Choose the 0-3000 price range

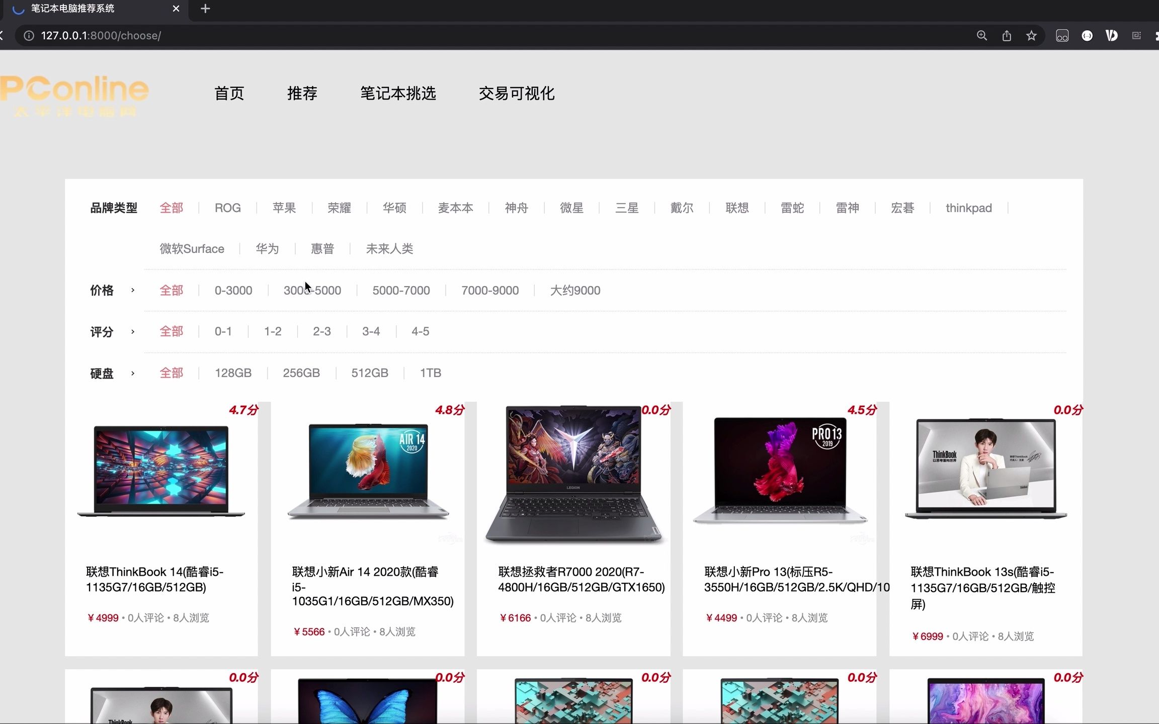233,291
